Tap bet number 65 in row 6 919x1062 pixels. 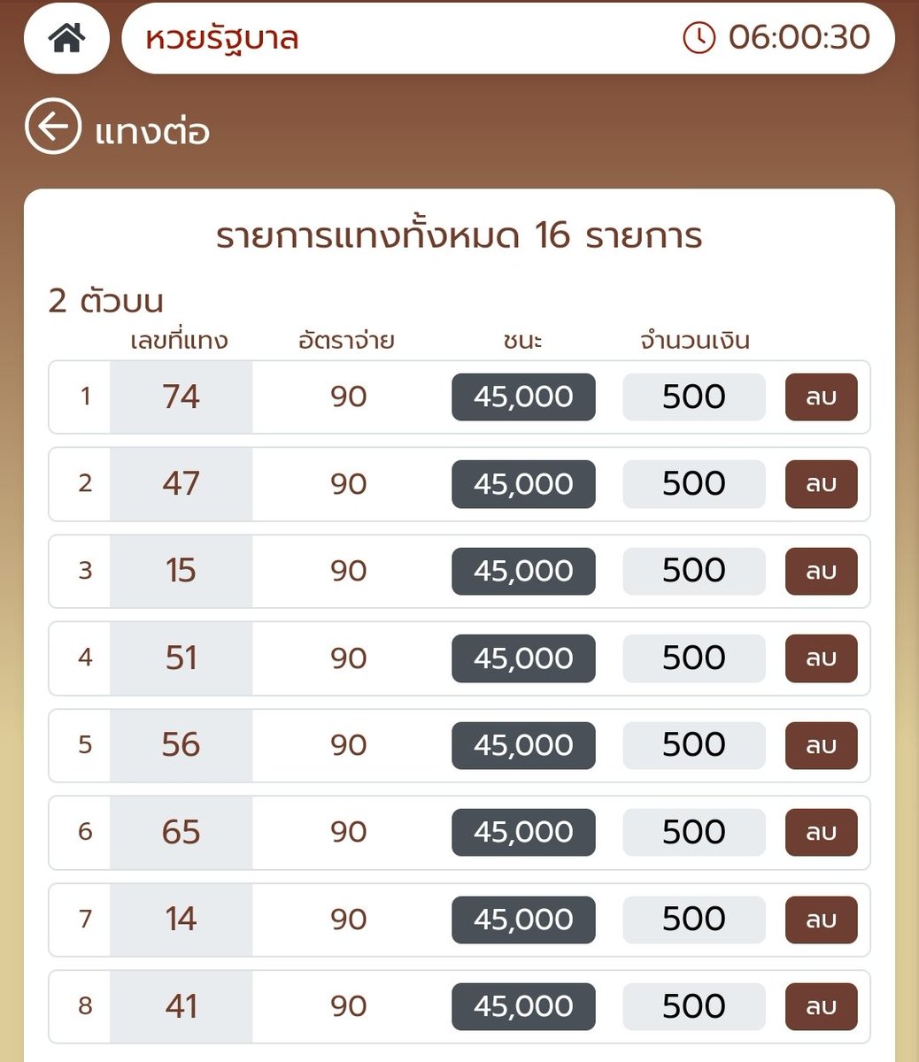(181, 832)
